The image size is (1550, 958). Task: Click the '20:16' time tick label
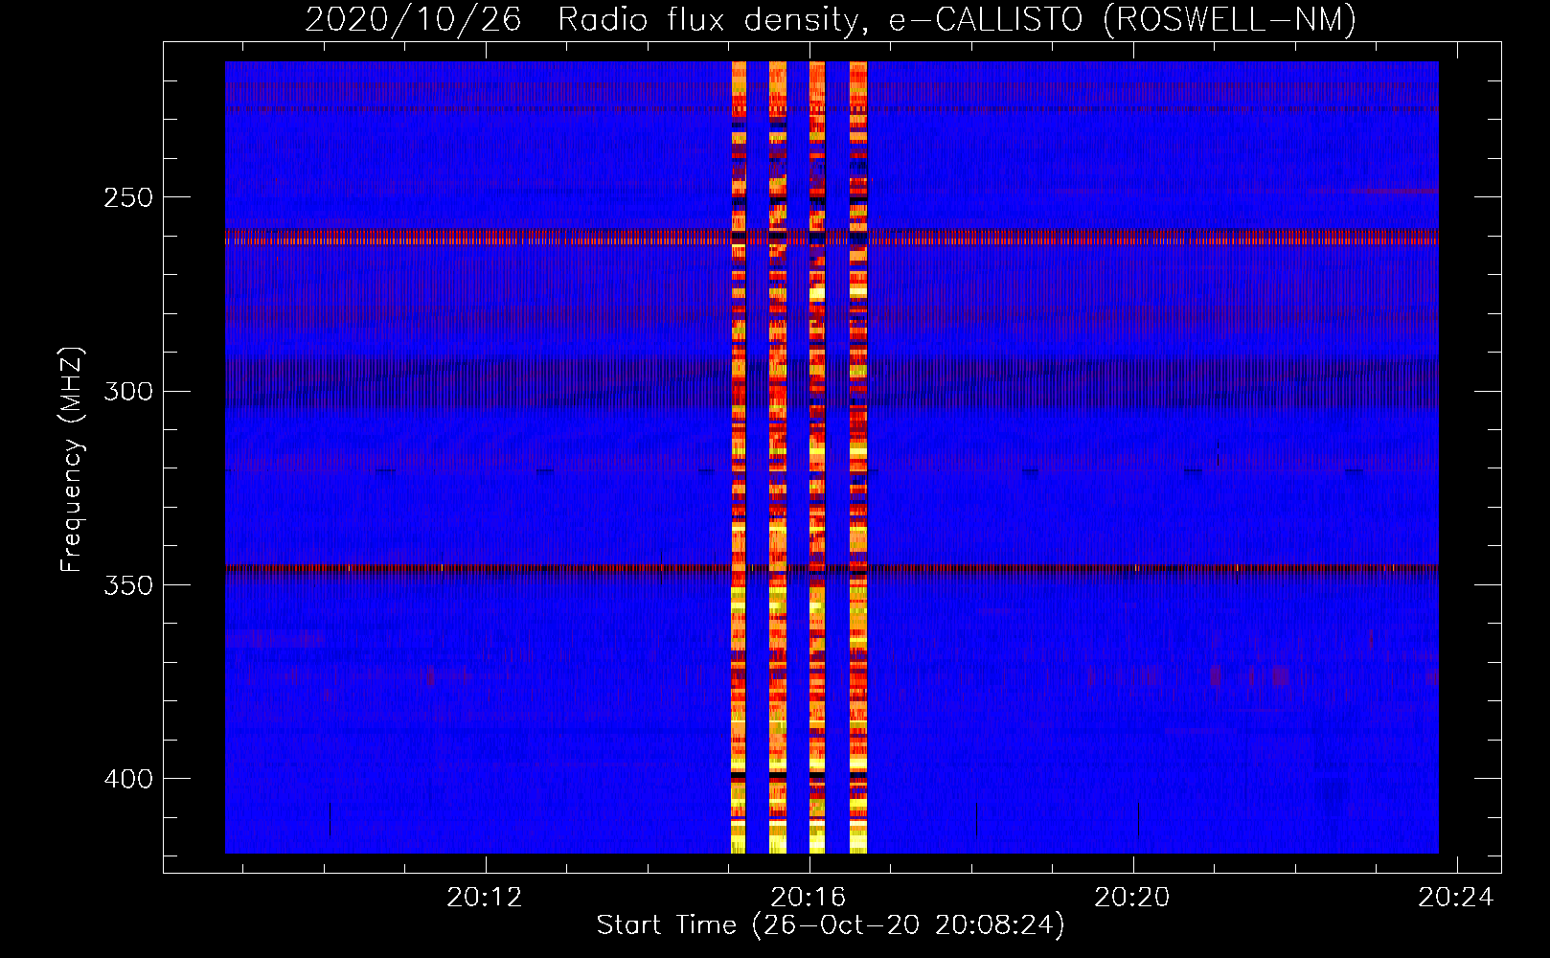click(x=809, y=897)
